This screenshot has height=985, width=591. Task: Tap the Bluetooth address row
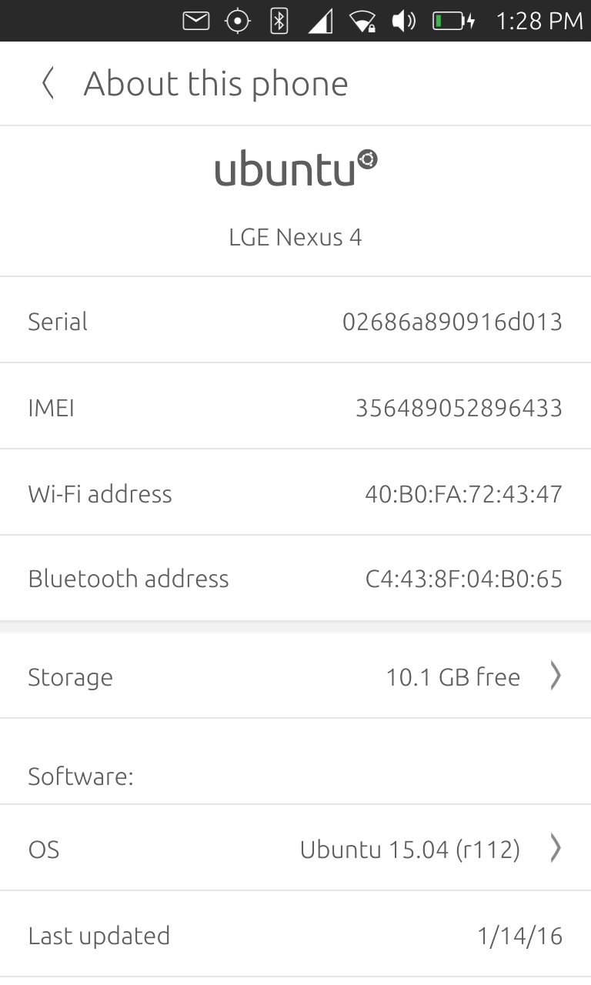tap(295, 579)
